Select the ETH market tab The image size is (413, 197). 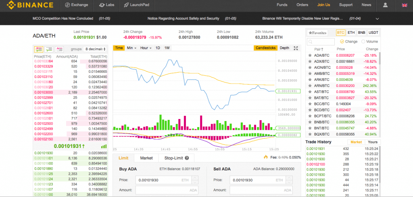click(x=351, y=33)
